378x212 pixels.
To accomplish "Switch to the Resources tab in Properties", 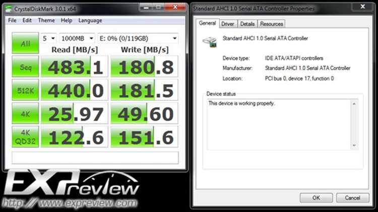I will [x=272, y=24].
